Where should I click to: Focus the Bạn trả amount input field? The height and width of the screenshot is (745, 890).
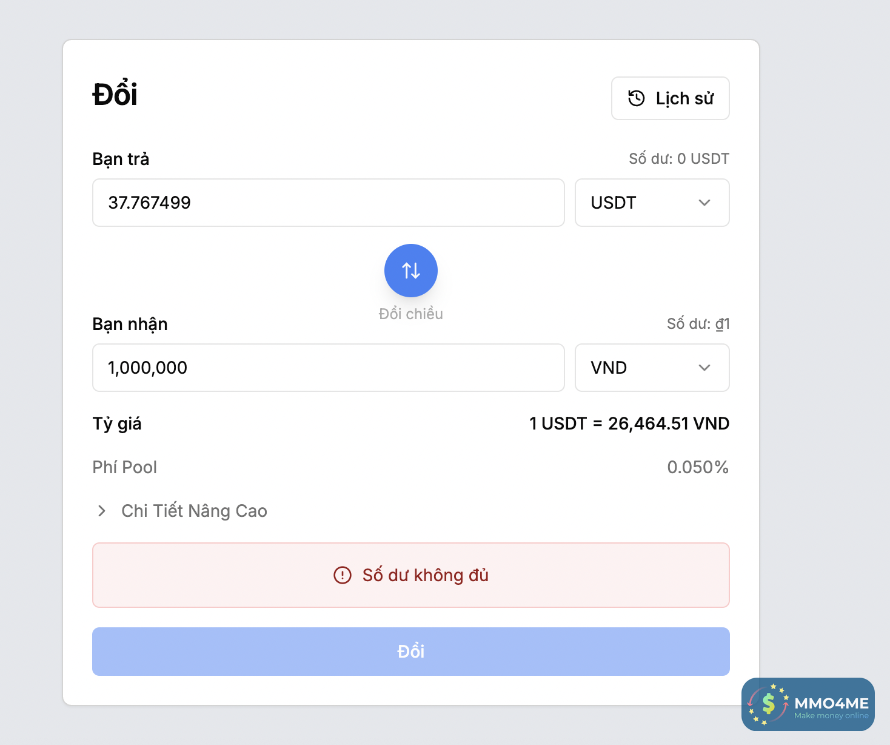328,203
